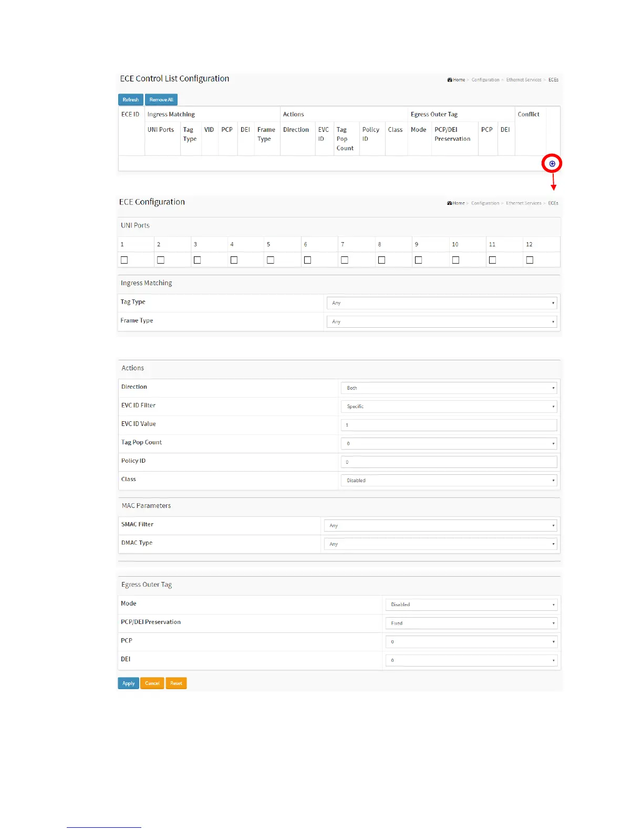Open the Egress Outer Tag PCP dropdown

click(472, 642)
